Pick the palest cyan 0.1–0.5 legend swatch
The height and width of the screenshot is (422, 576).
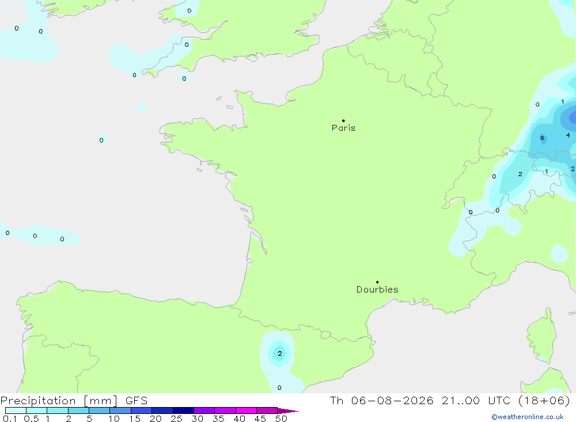16,410
